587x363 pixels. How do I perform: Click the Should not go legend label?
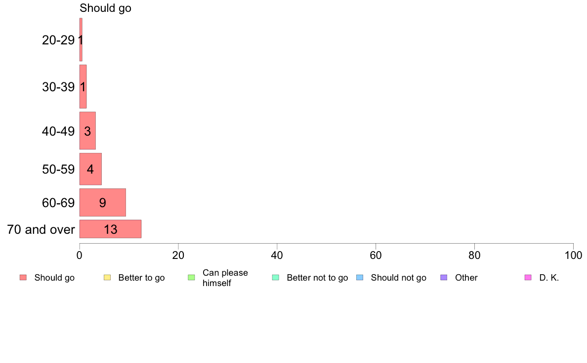(x=399, y=278)
